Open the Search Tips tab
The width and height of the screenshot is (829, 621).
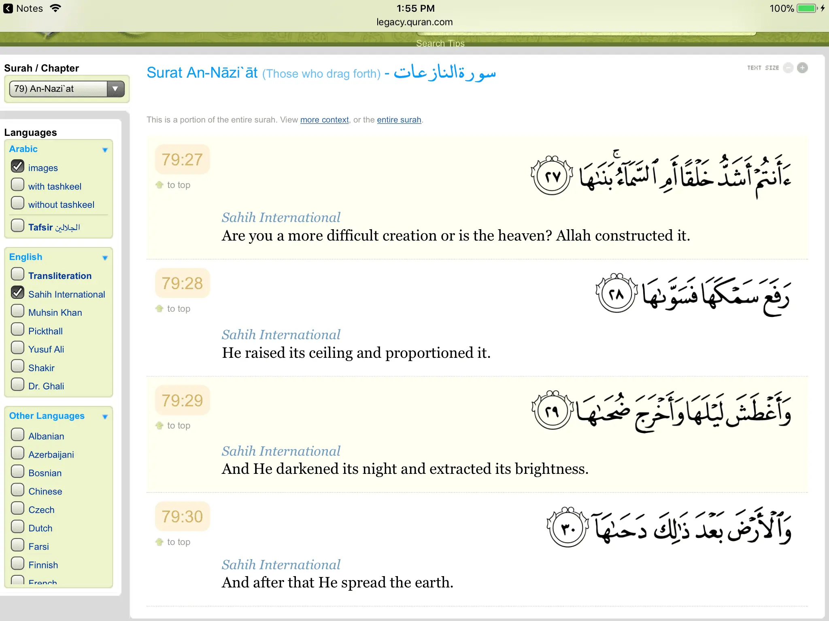pos(440,43)
